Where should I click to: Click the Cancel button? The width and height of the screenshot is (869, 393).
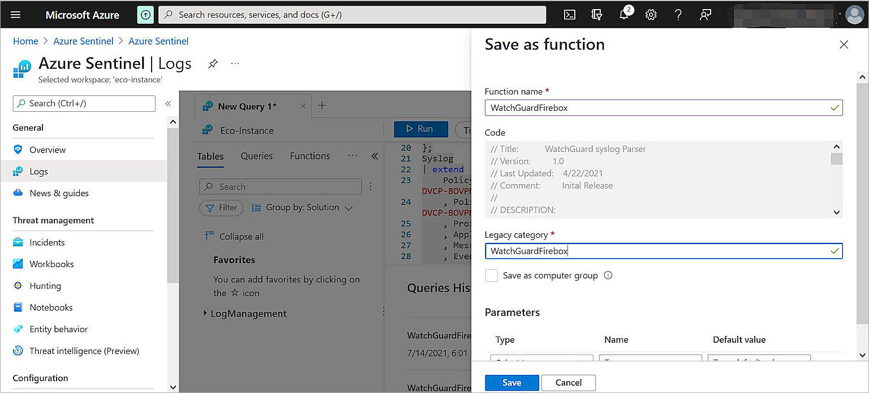568,383
